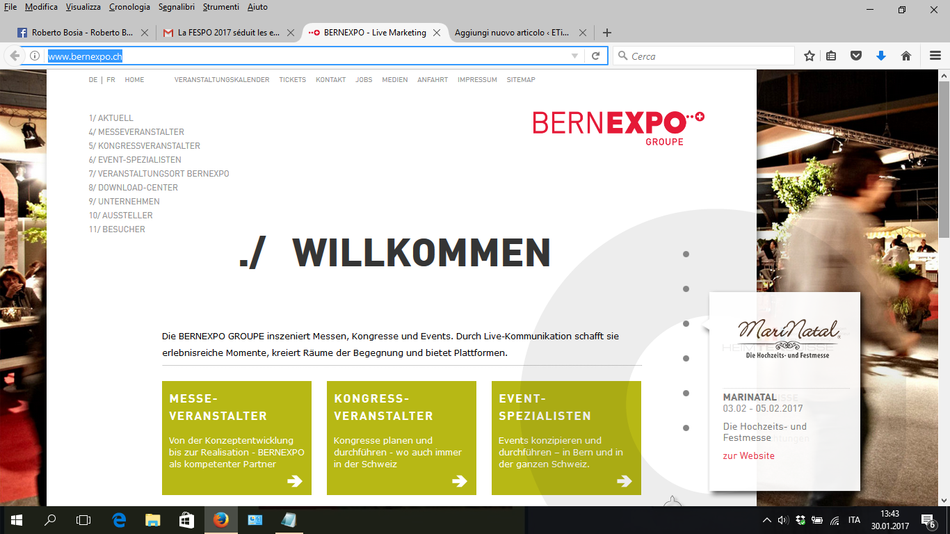Open the volume control in the tray
The height and width of the screenshot is (534, 950).
pos(783,520)
